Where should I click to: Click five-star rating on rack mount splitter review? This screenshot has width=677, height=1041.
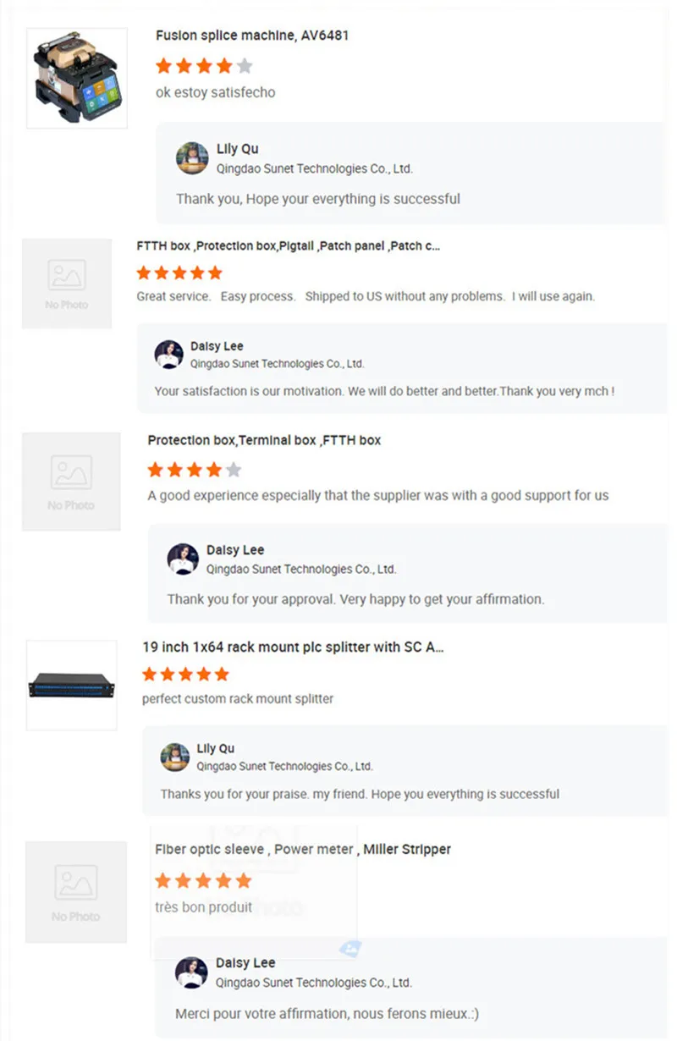tap(185, 675)
